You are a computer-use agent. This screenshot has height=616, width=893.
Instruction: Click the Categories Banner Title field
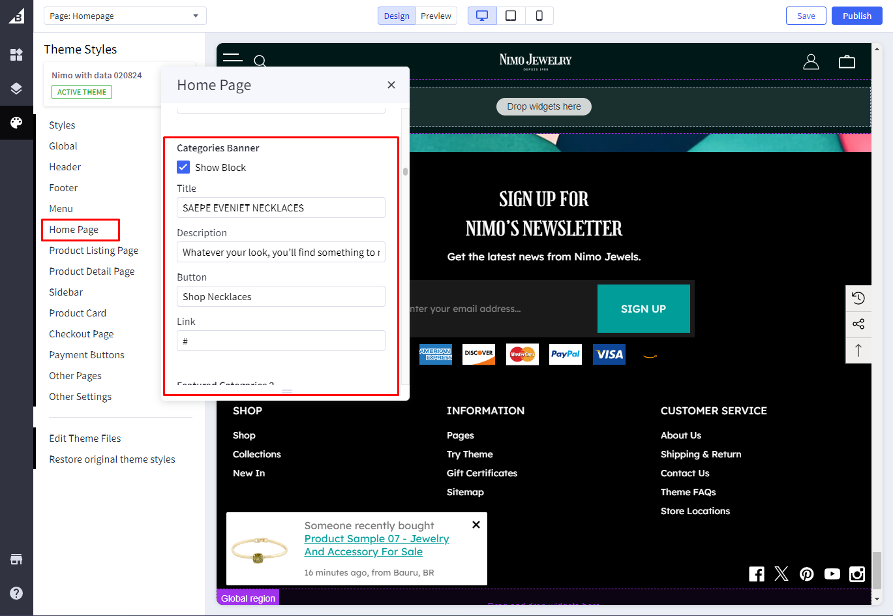coord(280,208)
